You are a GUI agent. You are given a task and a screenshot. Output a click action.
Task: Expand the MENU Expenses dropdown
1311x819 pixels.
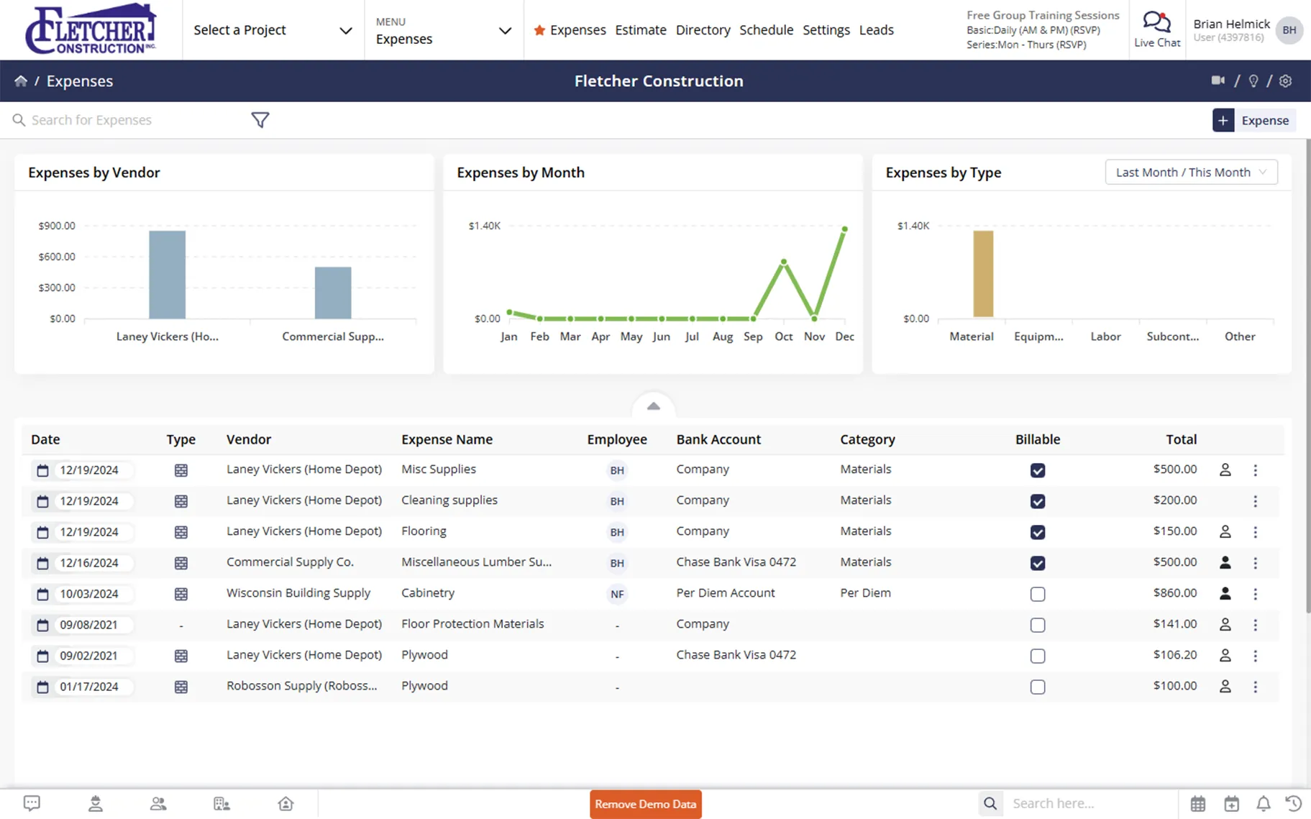pyautogui.click(x=444, y=30)
